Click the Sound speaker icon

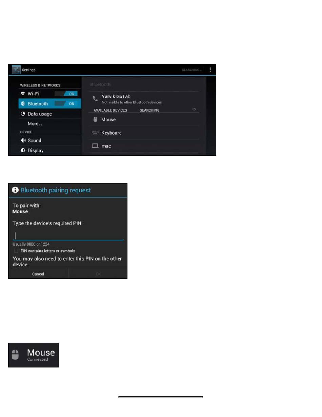[23, 140]
